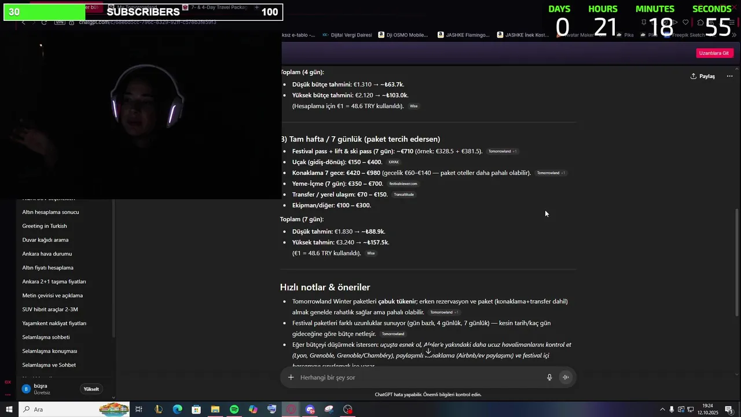Screen dimensions: 741x417
Task: Open the 'SUV hibrit araçlar 2-3M' chat
Action: tap(50, 309)
